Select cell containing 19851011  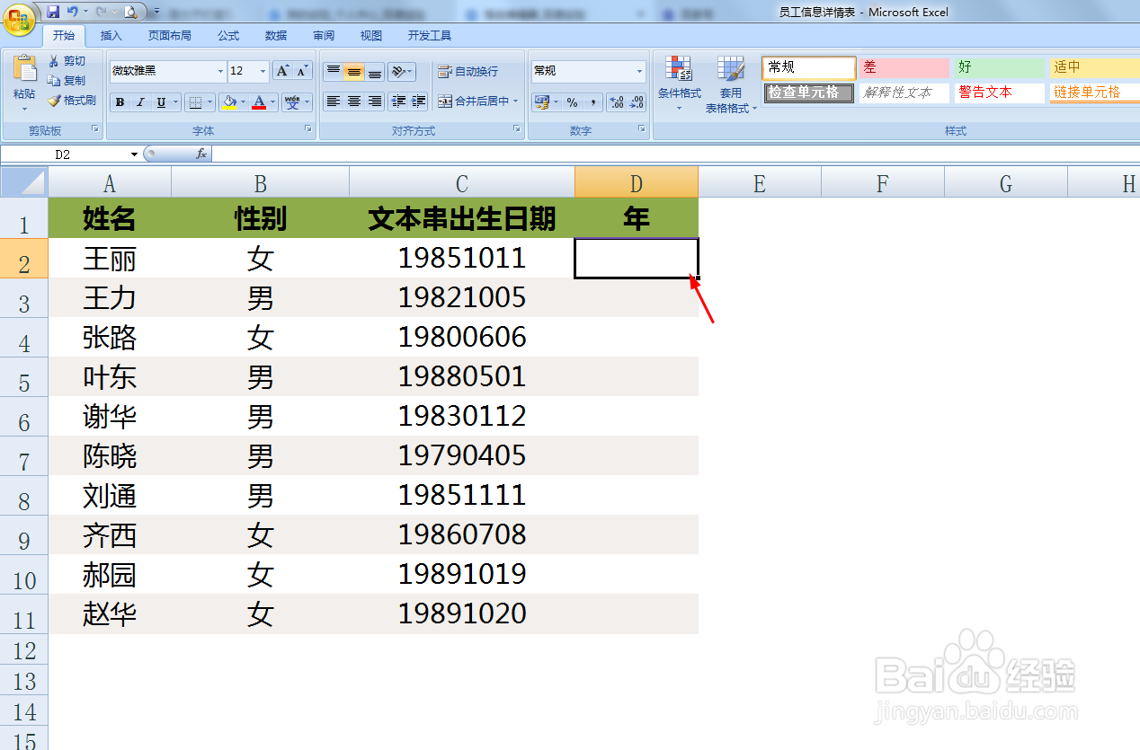462,258
